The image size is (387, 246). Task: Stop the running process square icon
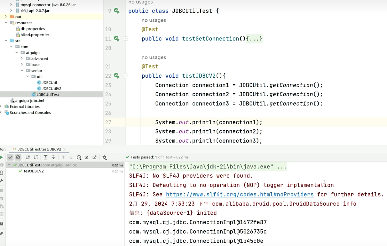[x=2, y=190]
